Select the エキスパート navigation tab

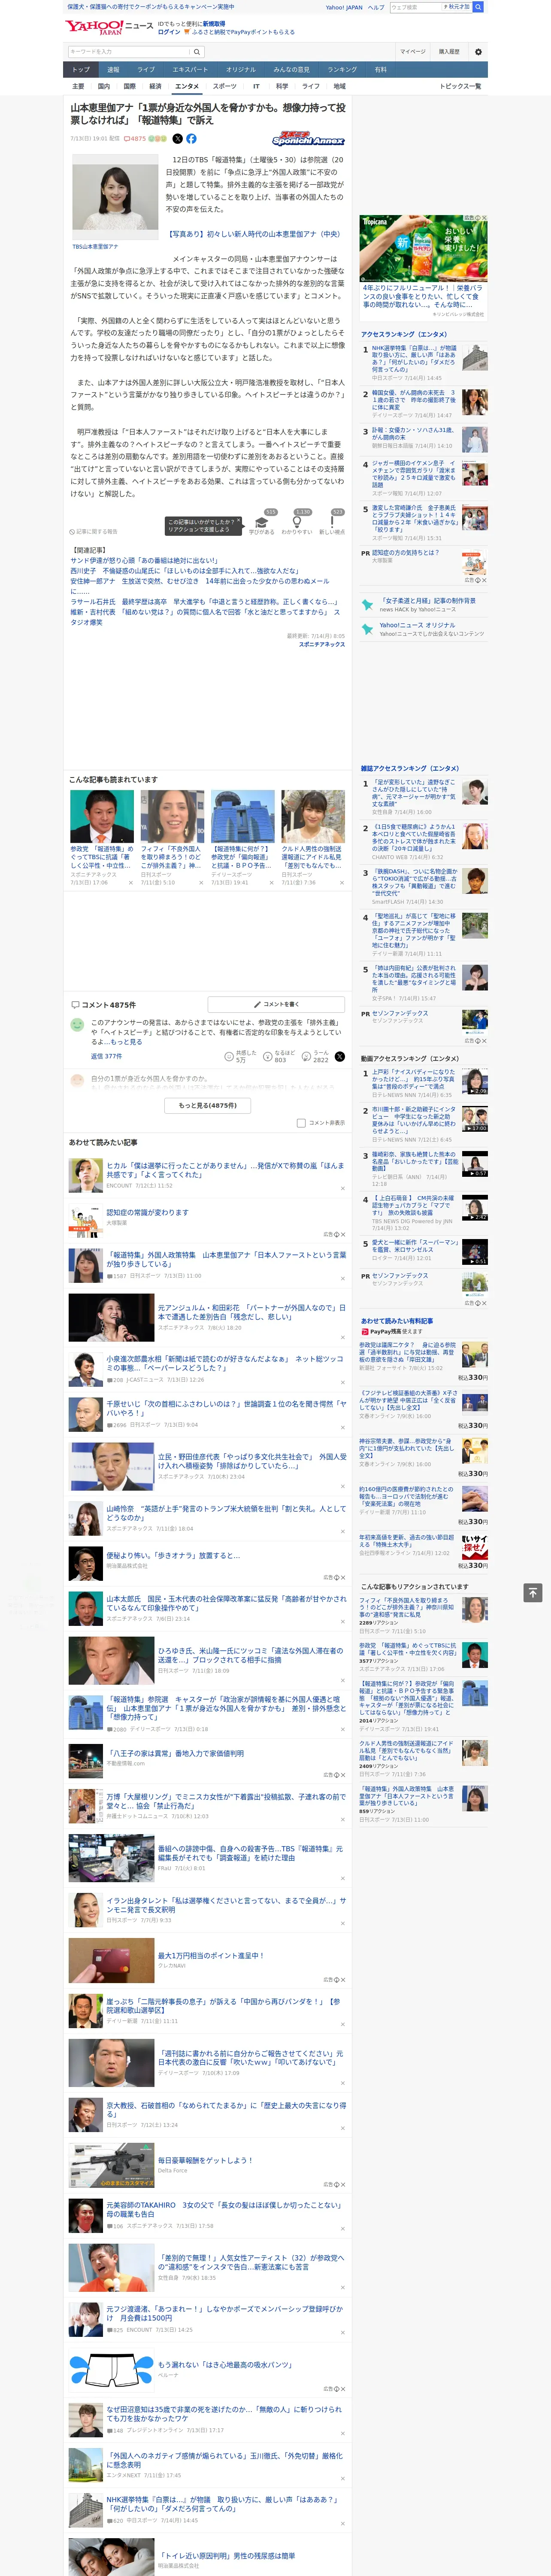pyautogui.click(x=190, y=70)
